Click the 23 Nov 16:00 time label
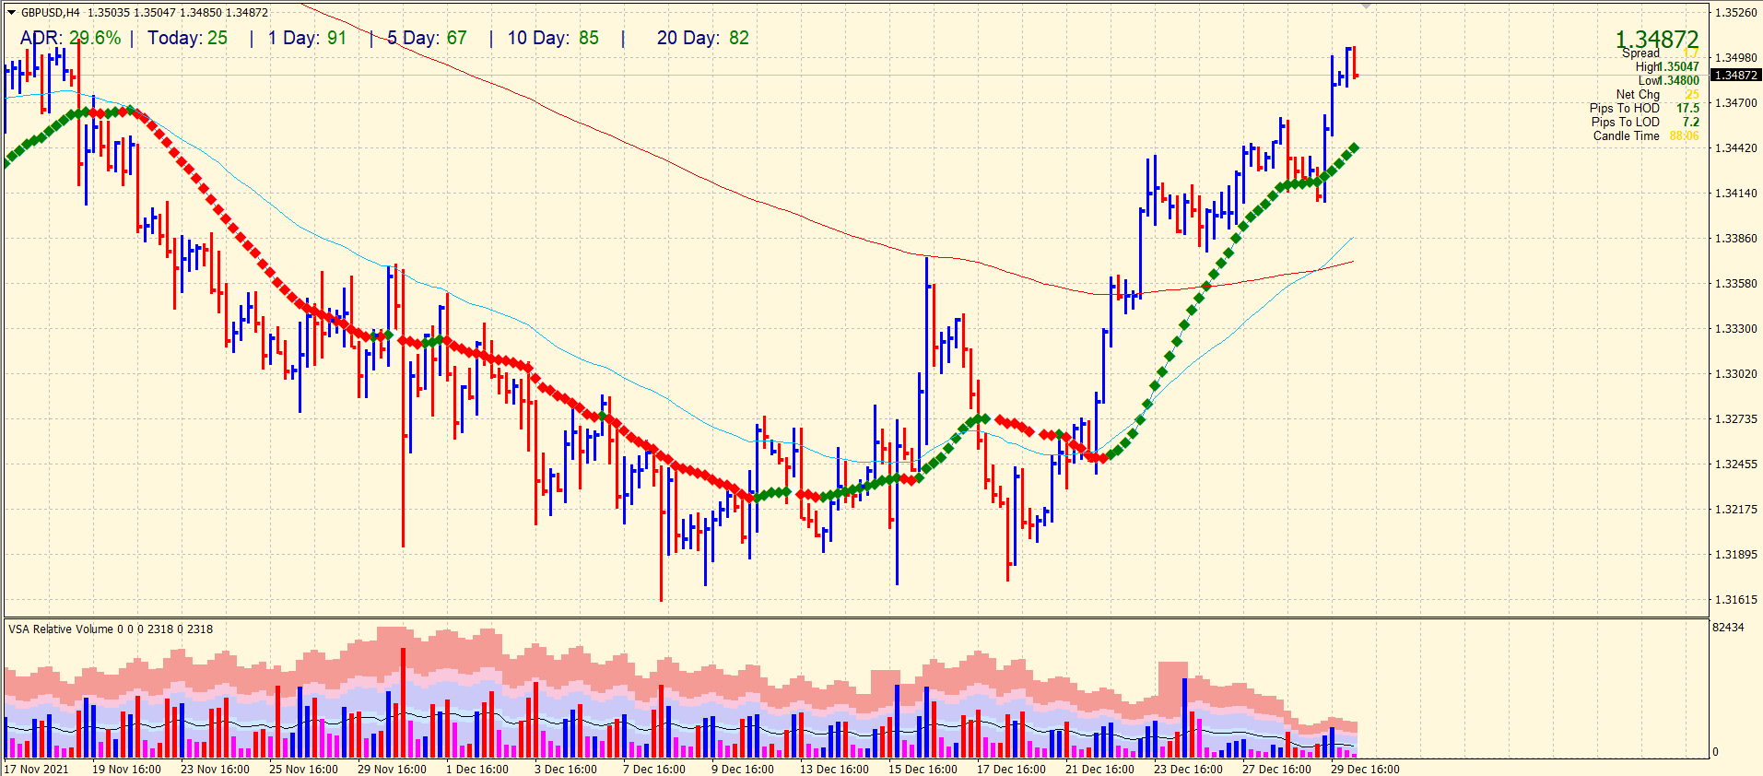Image resolution: width=1763 pixels, height=776 pixels. (215, 770)
